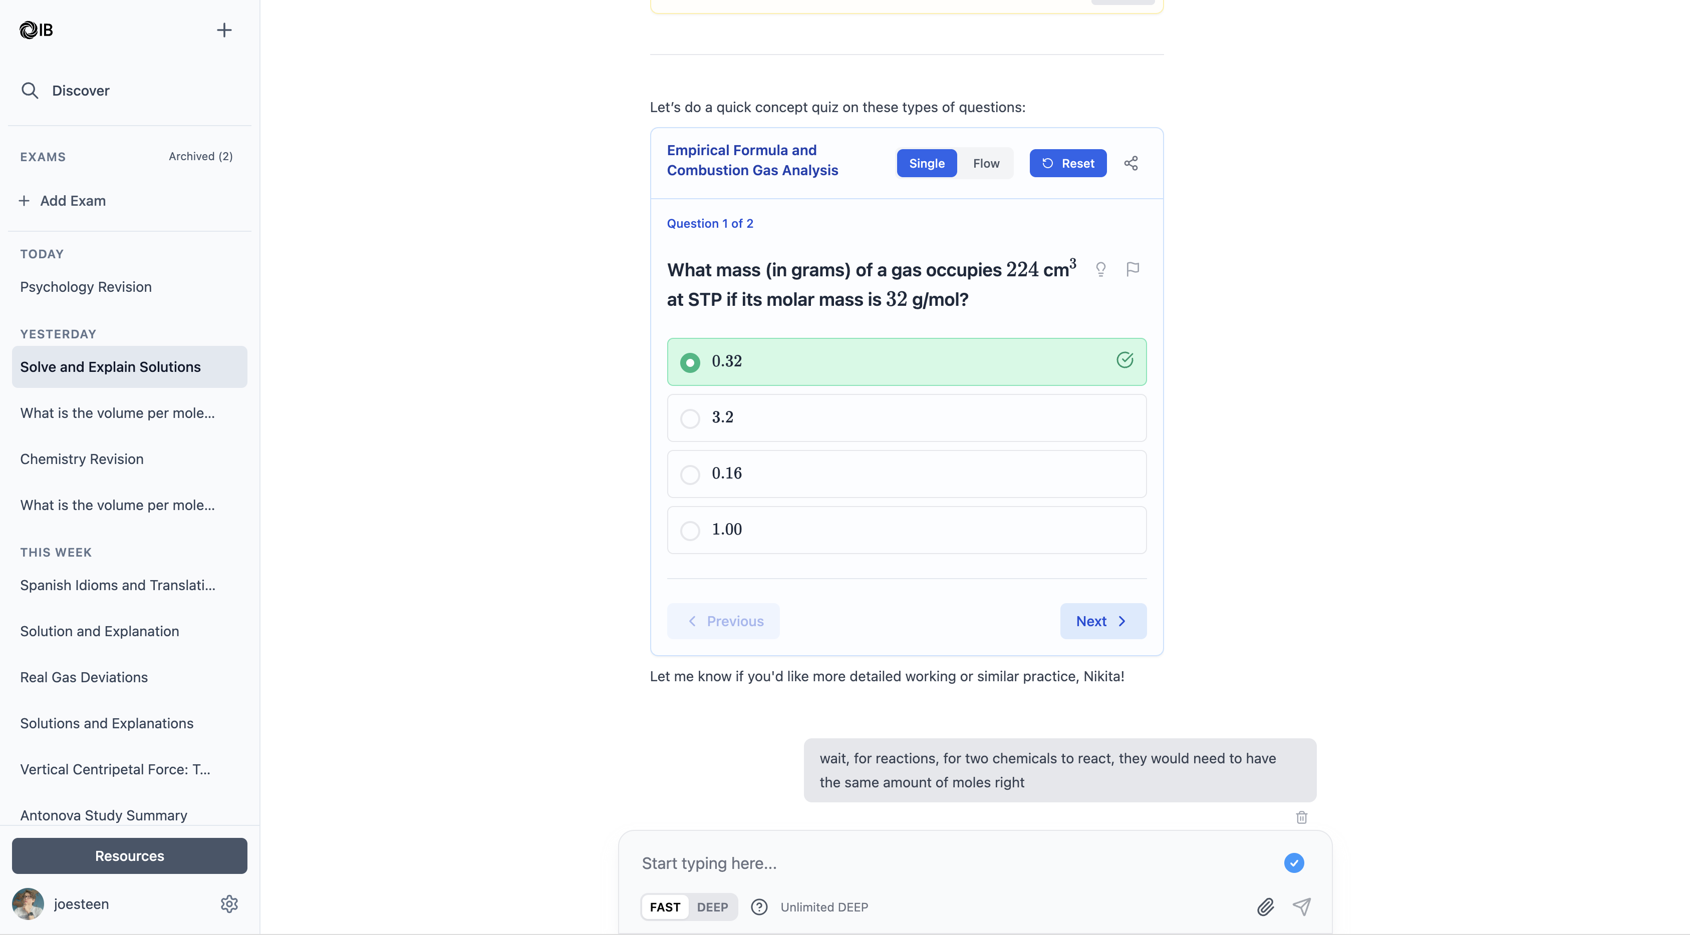
Task: Attach a file using the paperclip
Action: pos(1266,907)
